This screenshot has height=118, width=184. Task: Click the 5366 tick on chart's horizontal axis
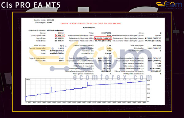click(89, 102)
